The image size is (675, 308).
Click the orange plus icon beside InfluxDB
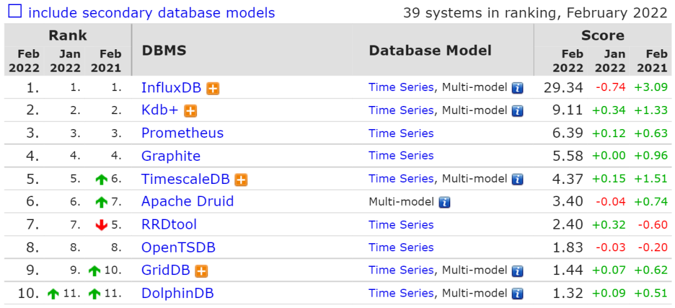(x=212, y=89)
